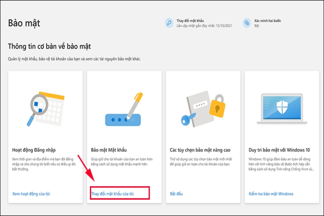
Task: Click the password pen illustration
Action: pyautogui.click(x=124, y=109)
